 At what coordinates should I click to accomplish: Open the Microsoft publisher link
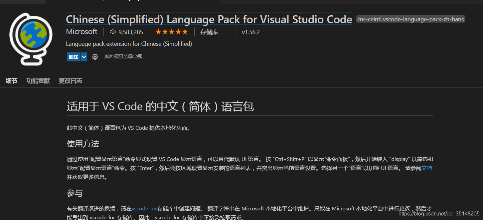pyautogui.click(x=82, y=32)
